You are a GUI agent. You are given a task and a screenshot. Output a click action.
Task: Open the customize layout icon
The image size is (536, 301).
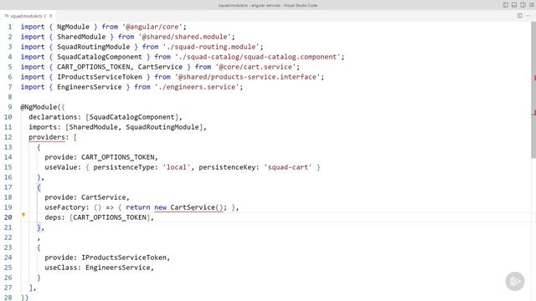532,5
